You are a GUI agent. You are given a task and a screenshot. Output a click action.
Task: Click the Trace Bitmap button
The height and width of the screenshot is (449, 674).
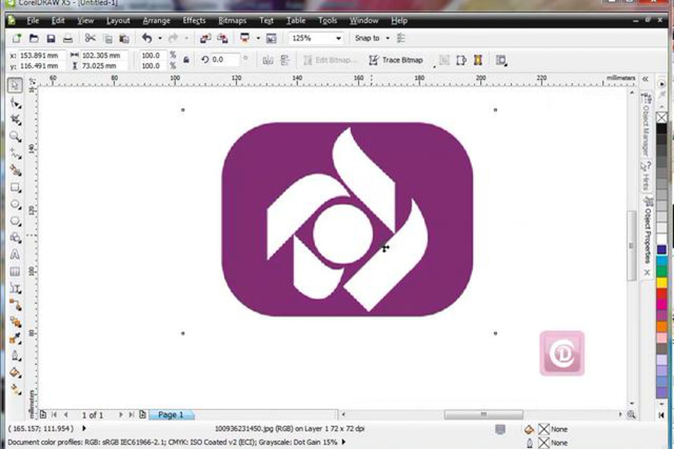pos(396,60)
